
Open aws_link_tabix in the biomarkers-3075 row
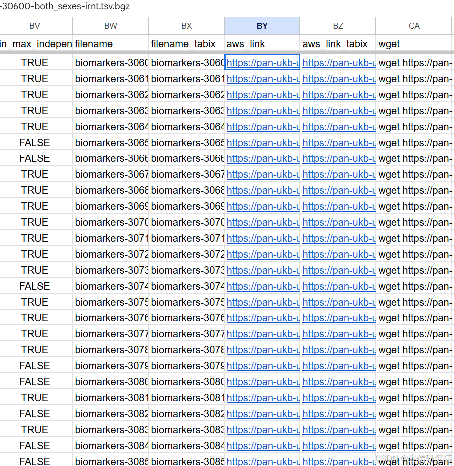tap(339, 302)
